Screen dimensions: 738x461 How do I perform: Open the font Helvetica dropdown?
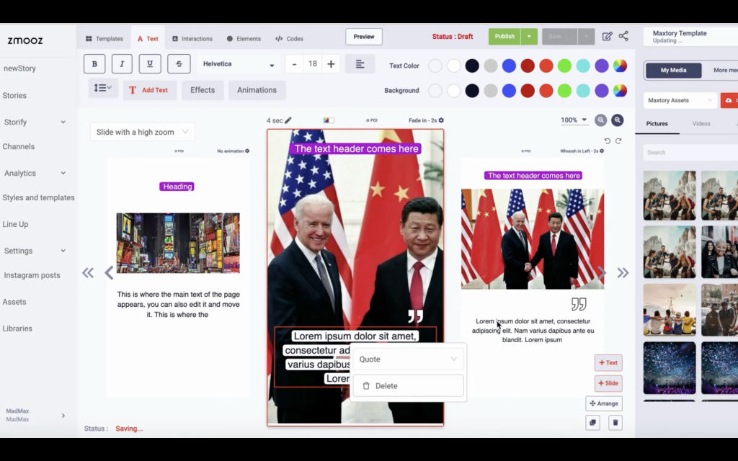tap(238, 64)
